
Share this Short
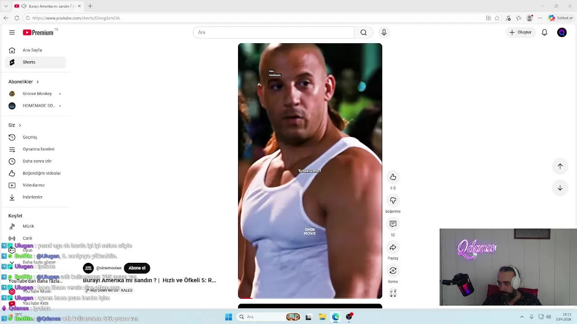[393, 247]
